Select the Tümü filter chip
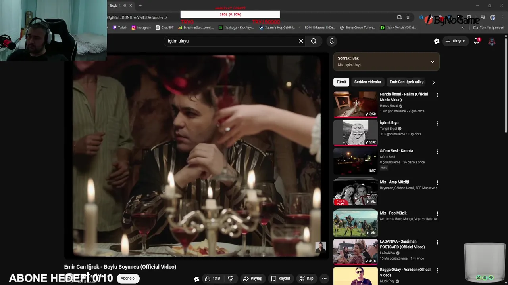Screen dimensions: 508x285 click(341, 82)
